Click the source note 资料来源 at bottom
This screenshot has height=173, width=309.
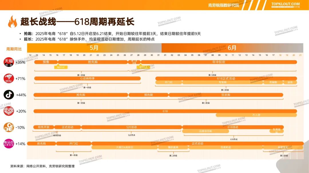42,166
